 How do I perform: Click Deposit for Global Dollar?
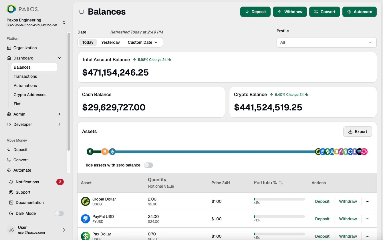pyautogui.click(x=322, y=201)
